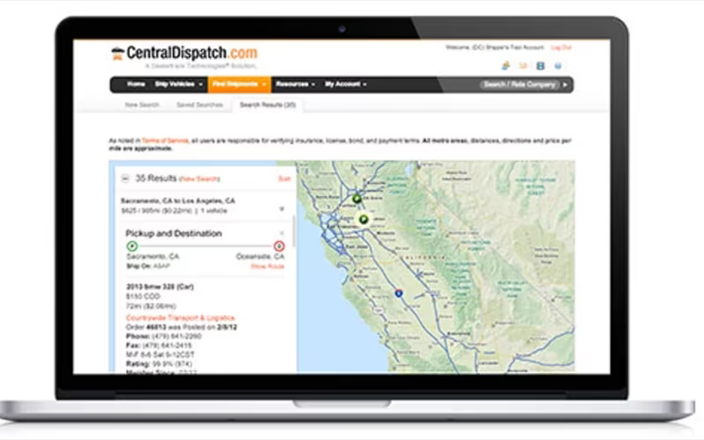Click the Pickup and Destination heading
The image size is (704, 440).
pyautogui.click(x=173, y=233)
